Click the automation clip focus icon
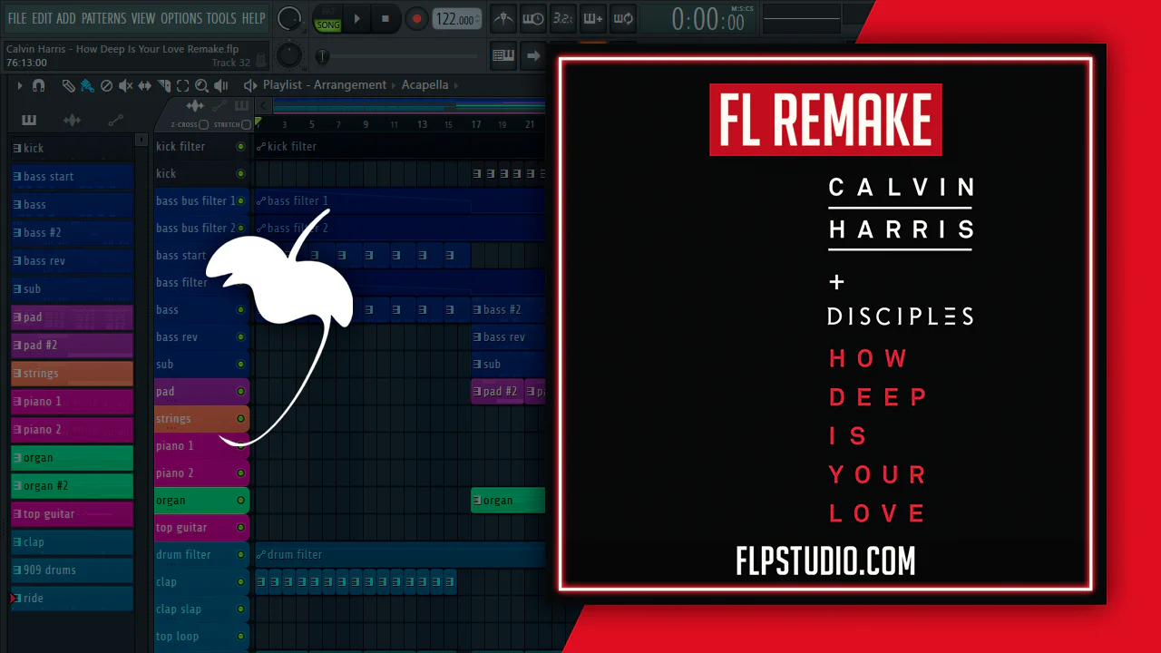Image resolution: width=1161 pixels, height=653 pixels. click(219, 106)
